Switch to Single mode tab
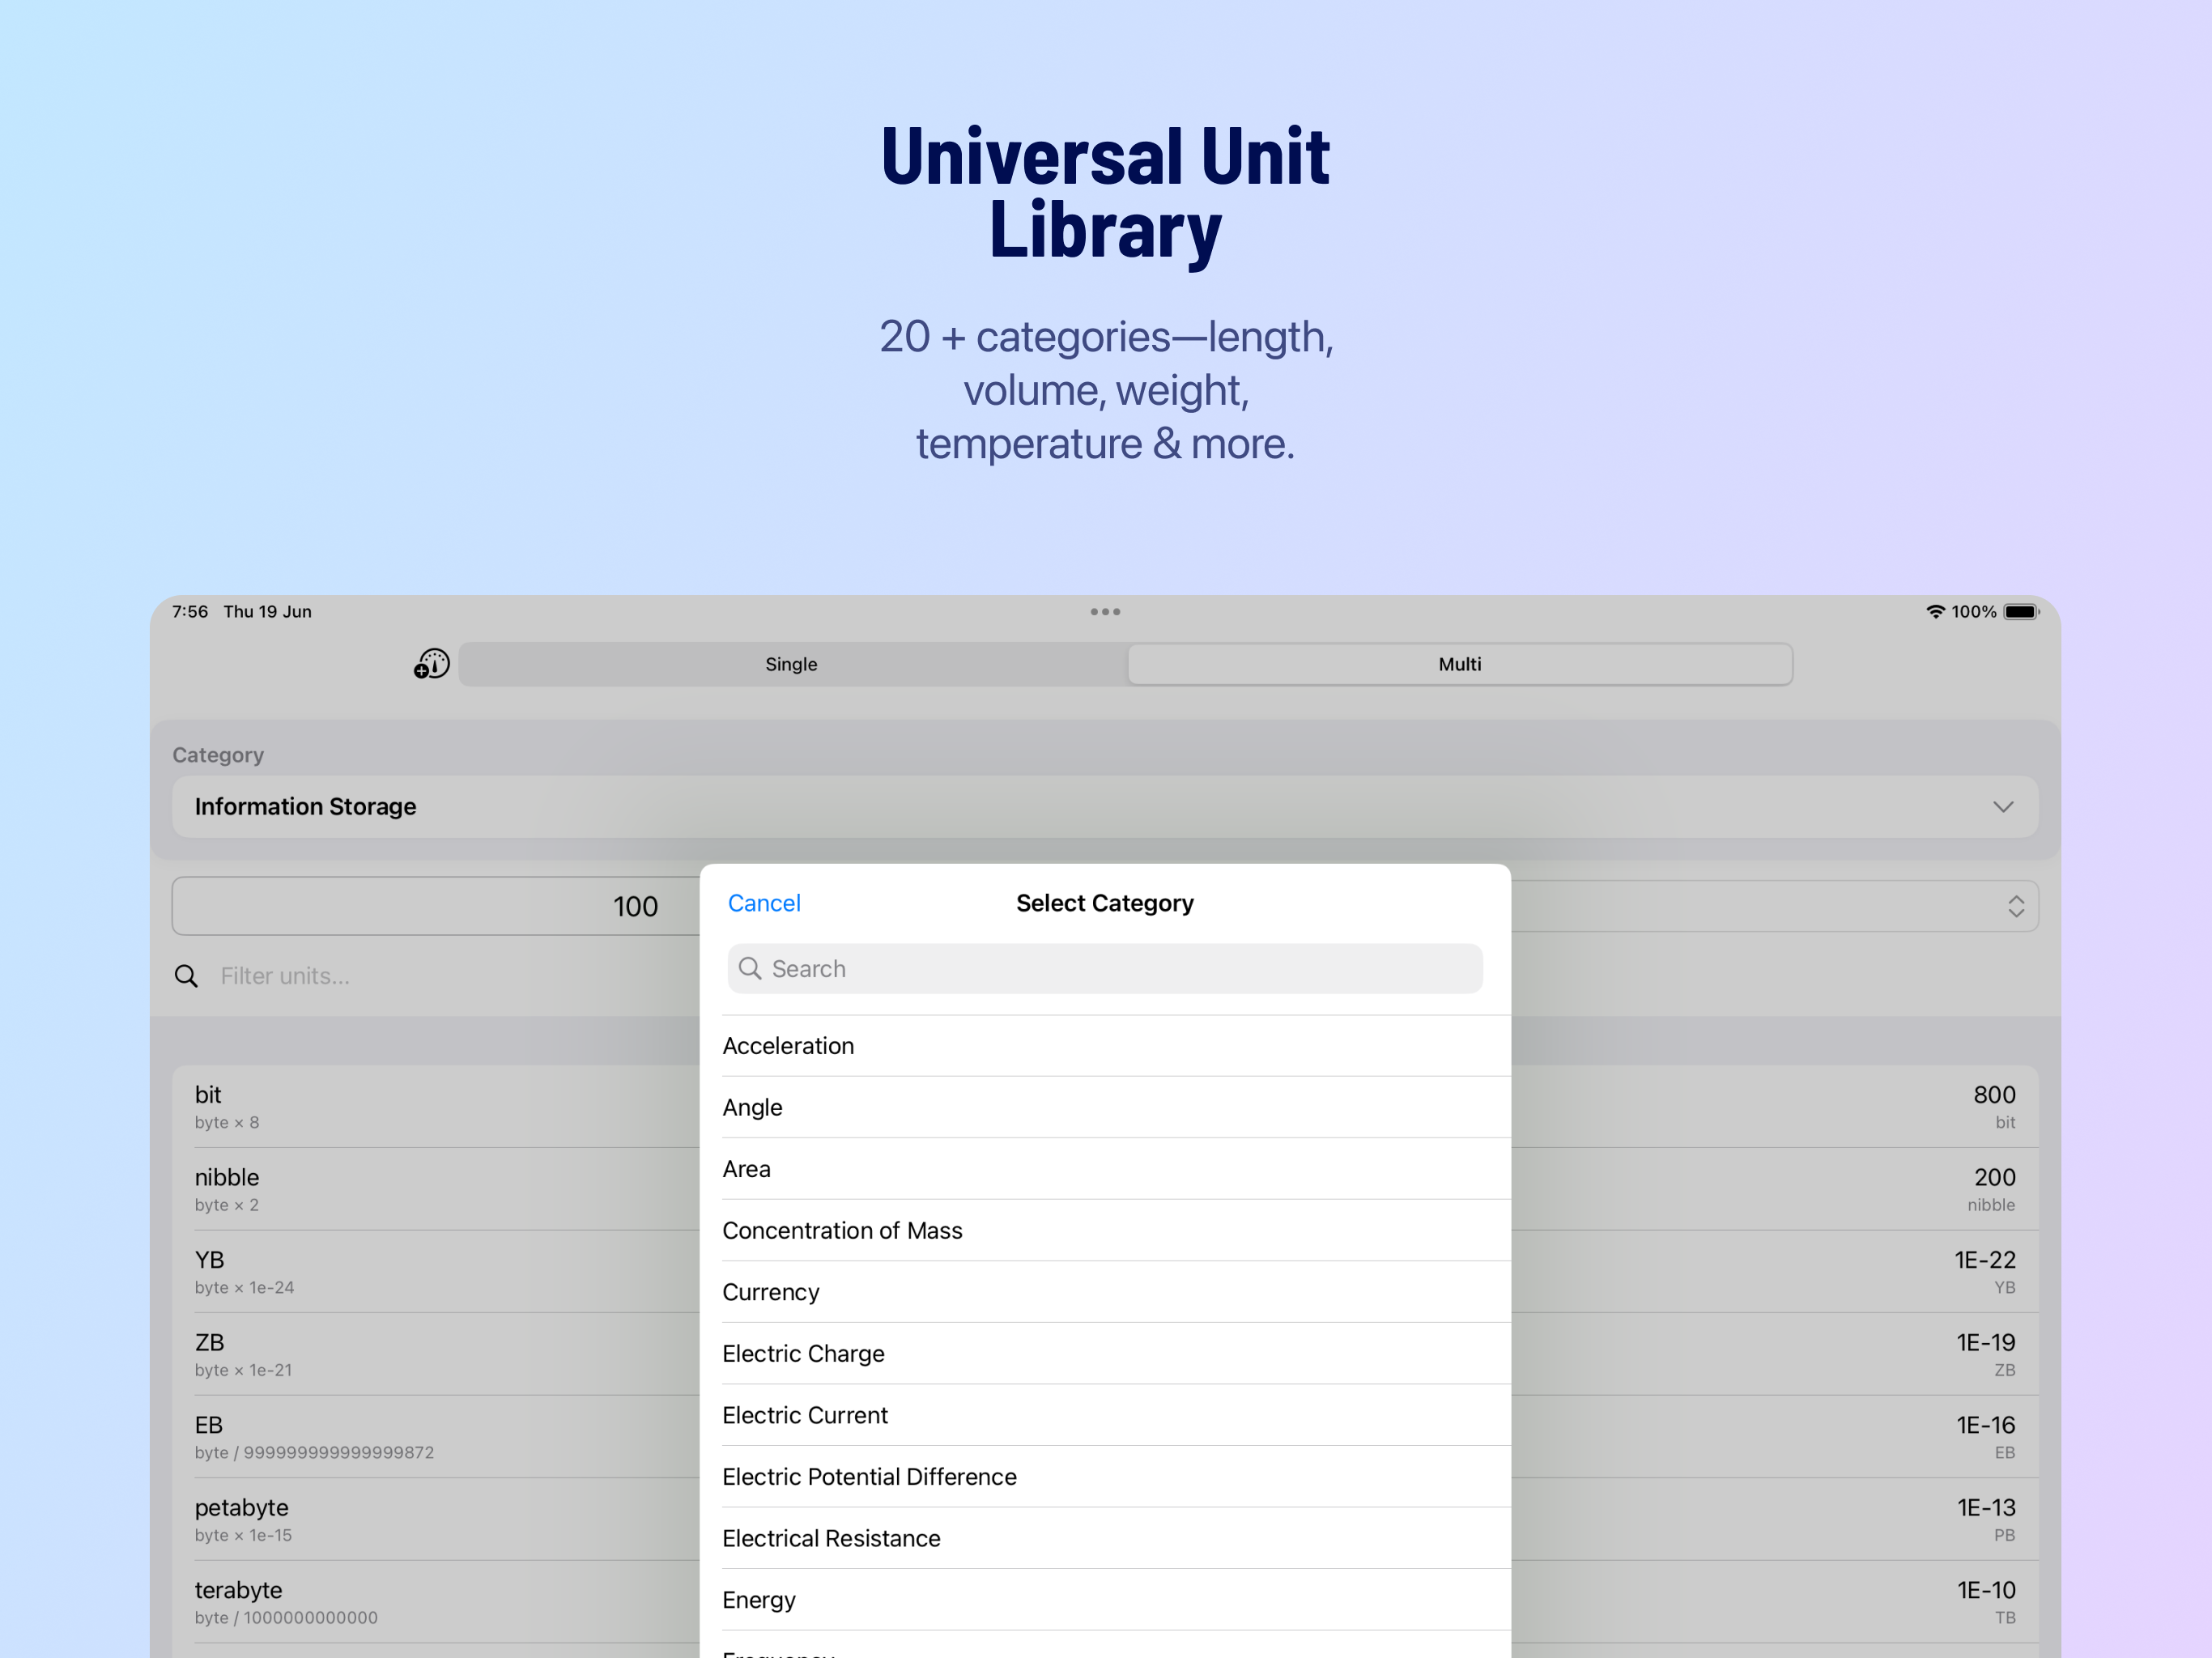 pyautogui.click(x=791, y=664)
